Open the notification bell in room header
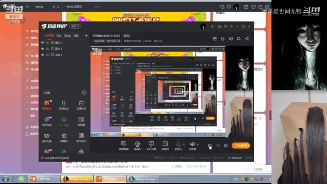The width and height of the screenshot is (327, 184). pyautogui.click(x=239, y=38)
